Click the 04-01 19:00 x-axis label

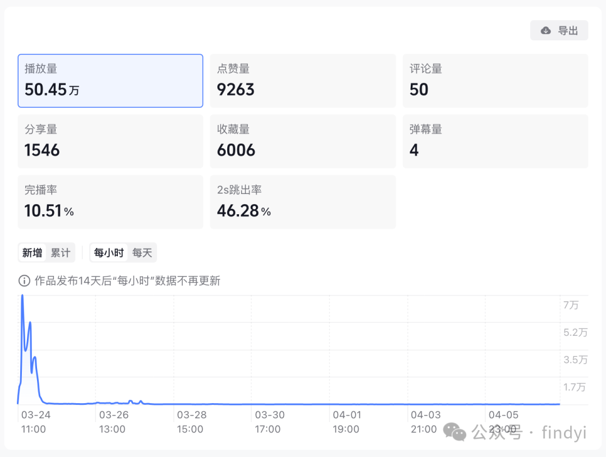tap(346, 422)
